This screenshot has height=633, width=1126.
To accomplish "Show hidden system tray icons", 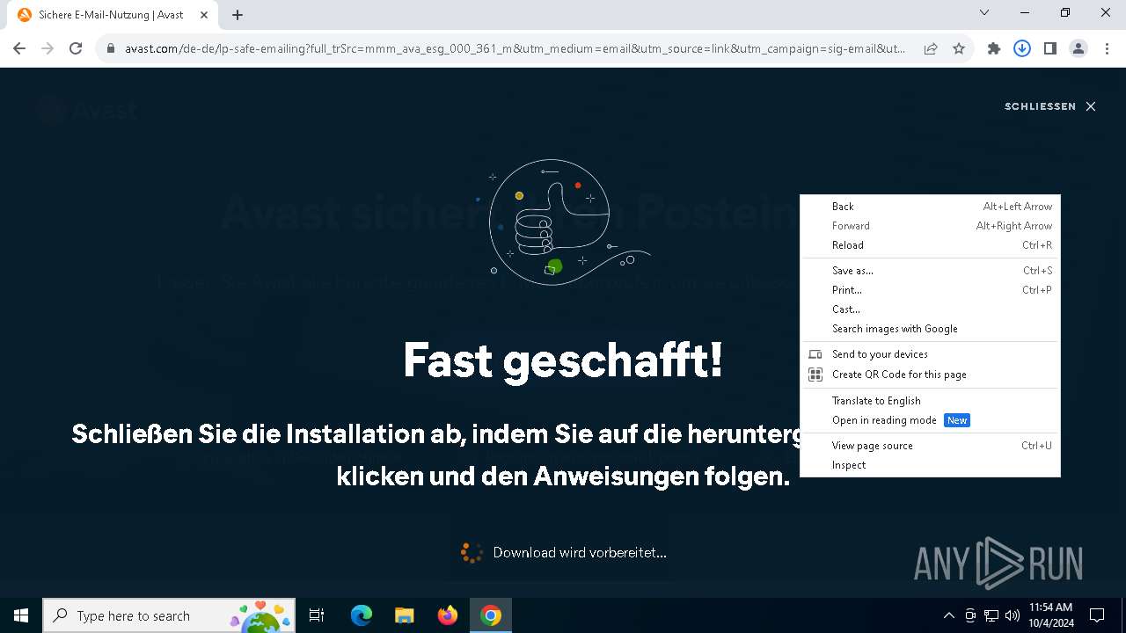I will pyautogui.click(x=948, y=615).
